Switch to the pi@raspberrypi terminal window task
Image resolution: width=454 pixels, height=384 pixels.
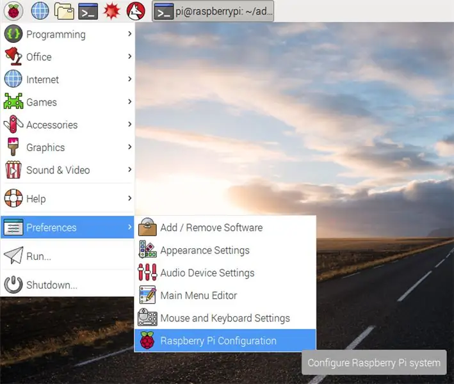213,12
